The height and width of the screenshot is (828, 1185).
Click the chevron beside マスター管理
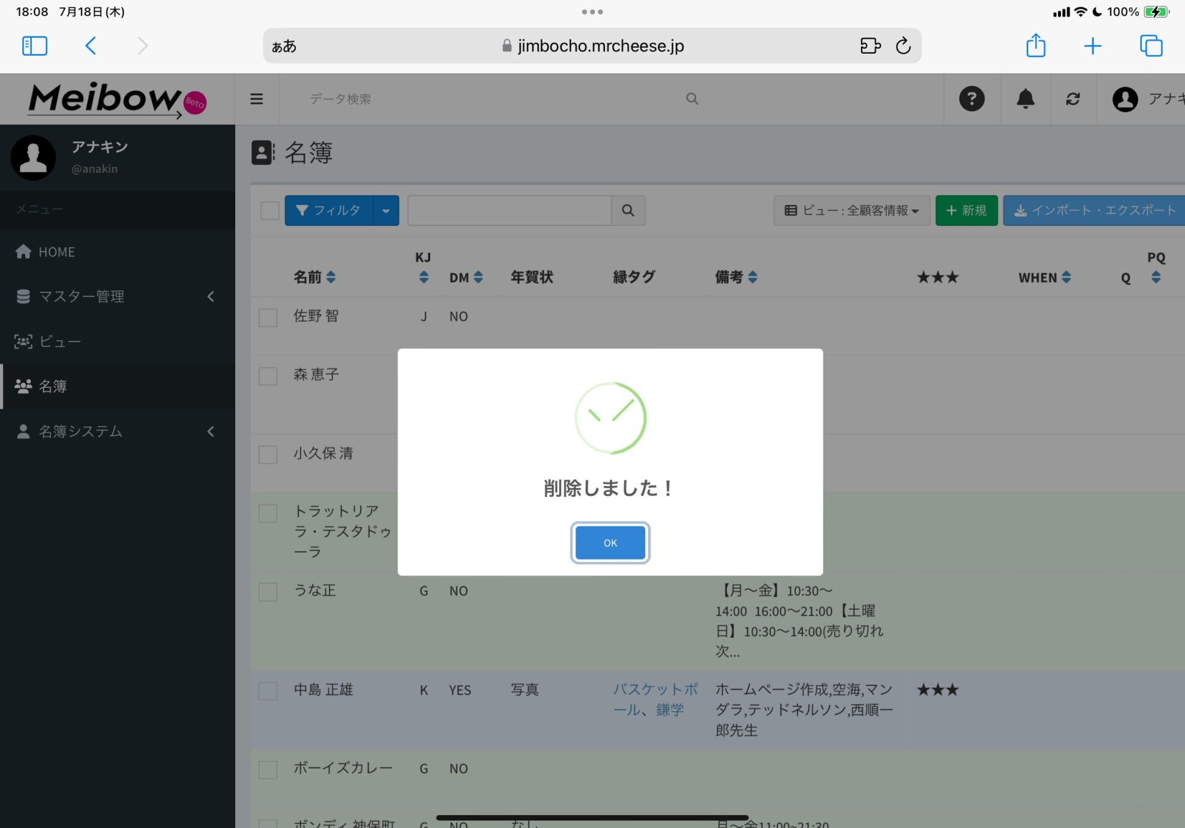[x=211, y=296]
